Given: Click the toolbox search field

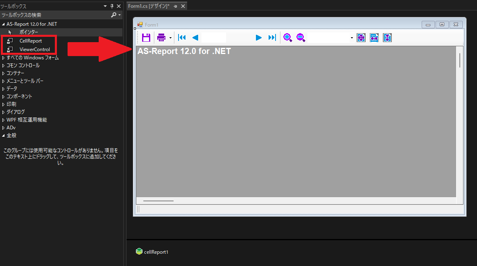Looking at the screenshot, I should (55, 15).
